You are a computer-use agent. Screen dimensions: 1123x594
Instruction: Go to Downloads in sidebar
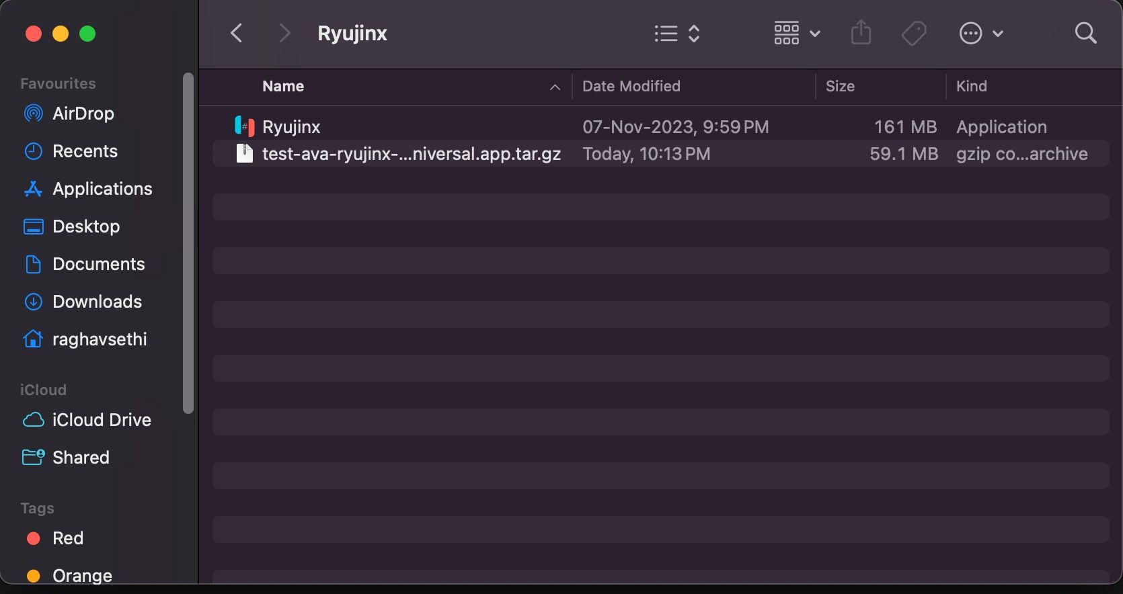point(97,302)
